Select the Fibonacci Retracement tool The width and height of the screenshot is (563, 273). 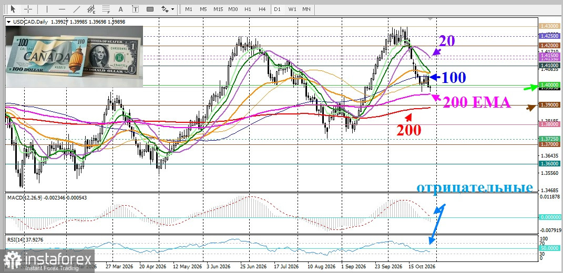pyautogui.click(x=106, y=9)
